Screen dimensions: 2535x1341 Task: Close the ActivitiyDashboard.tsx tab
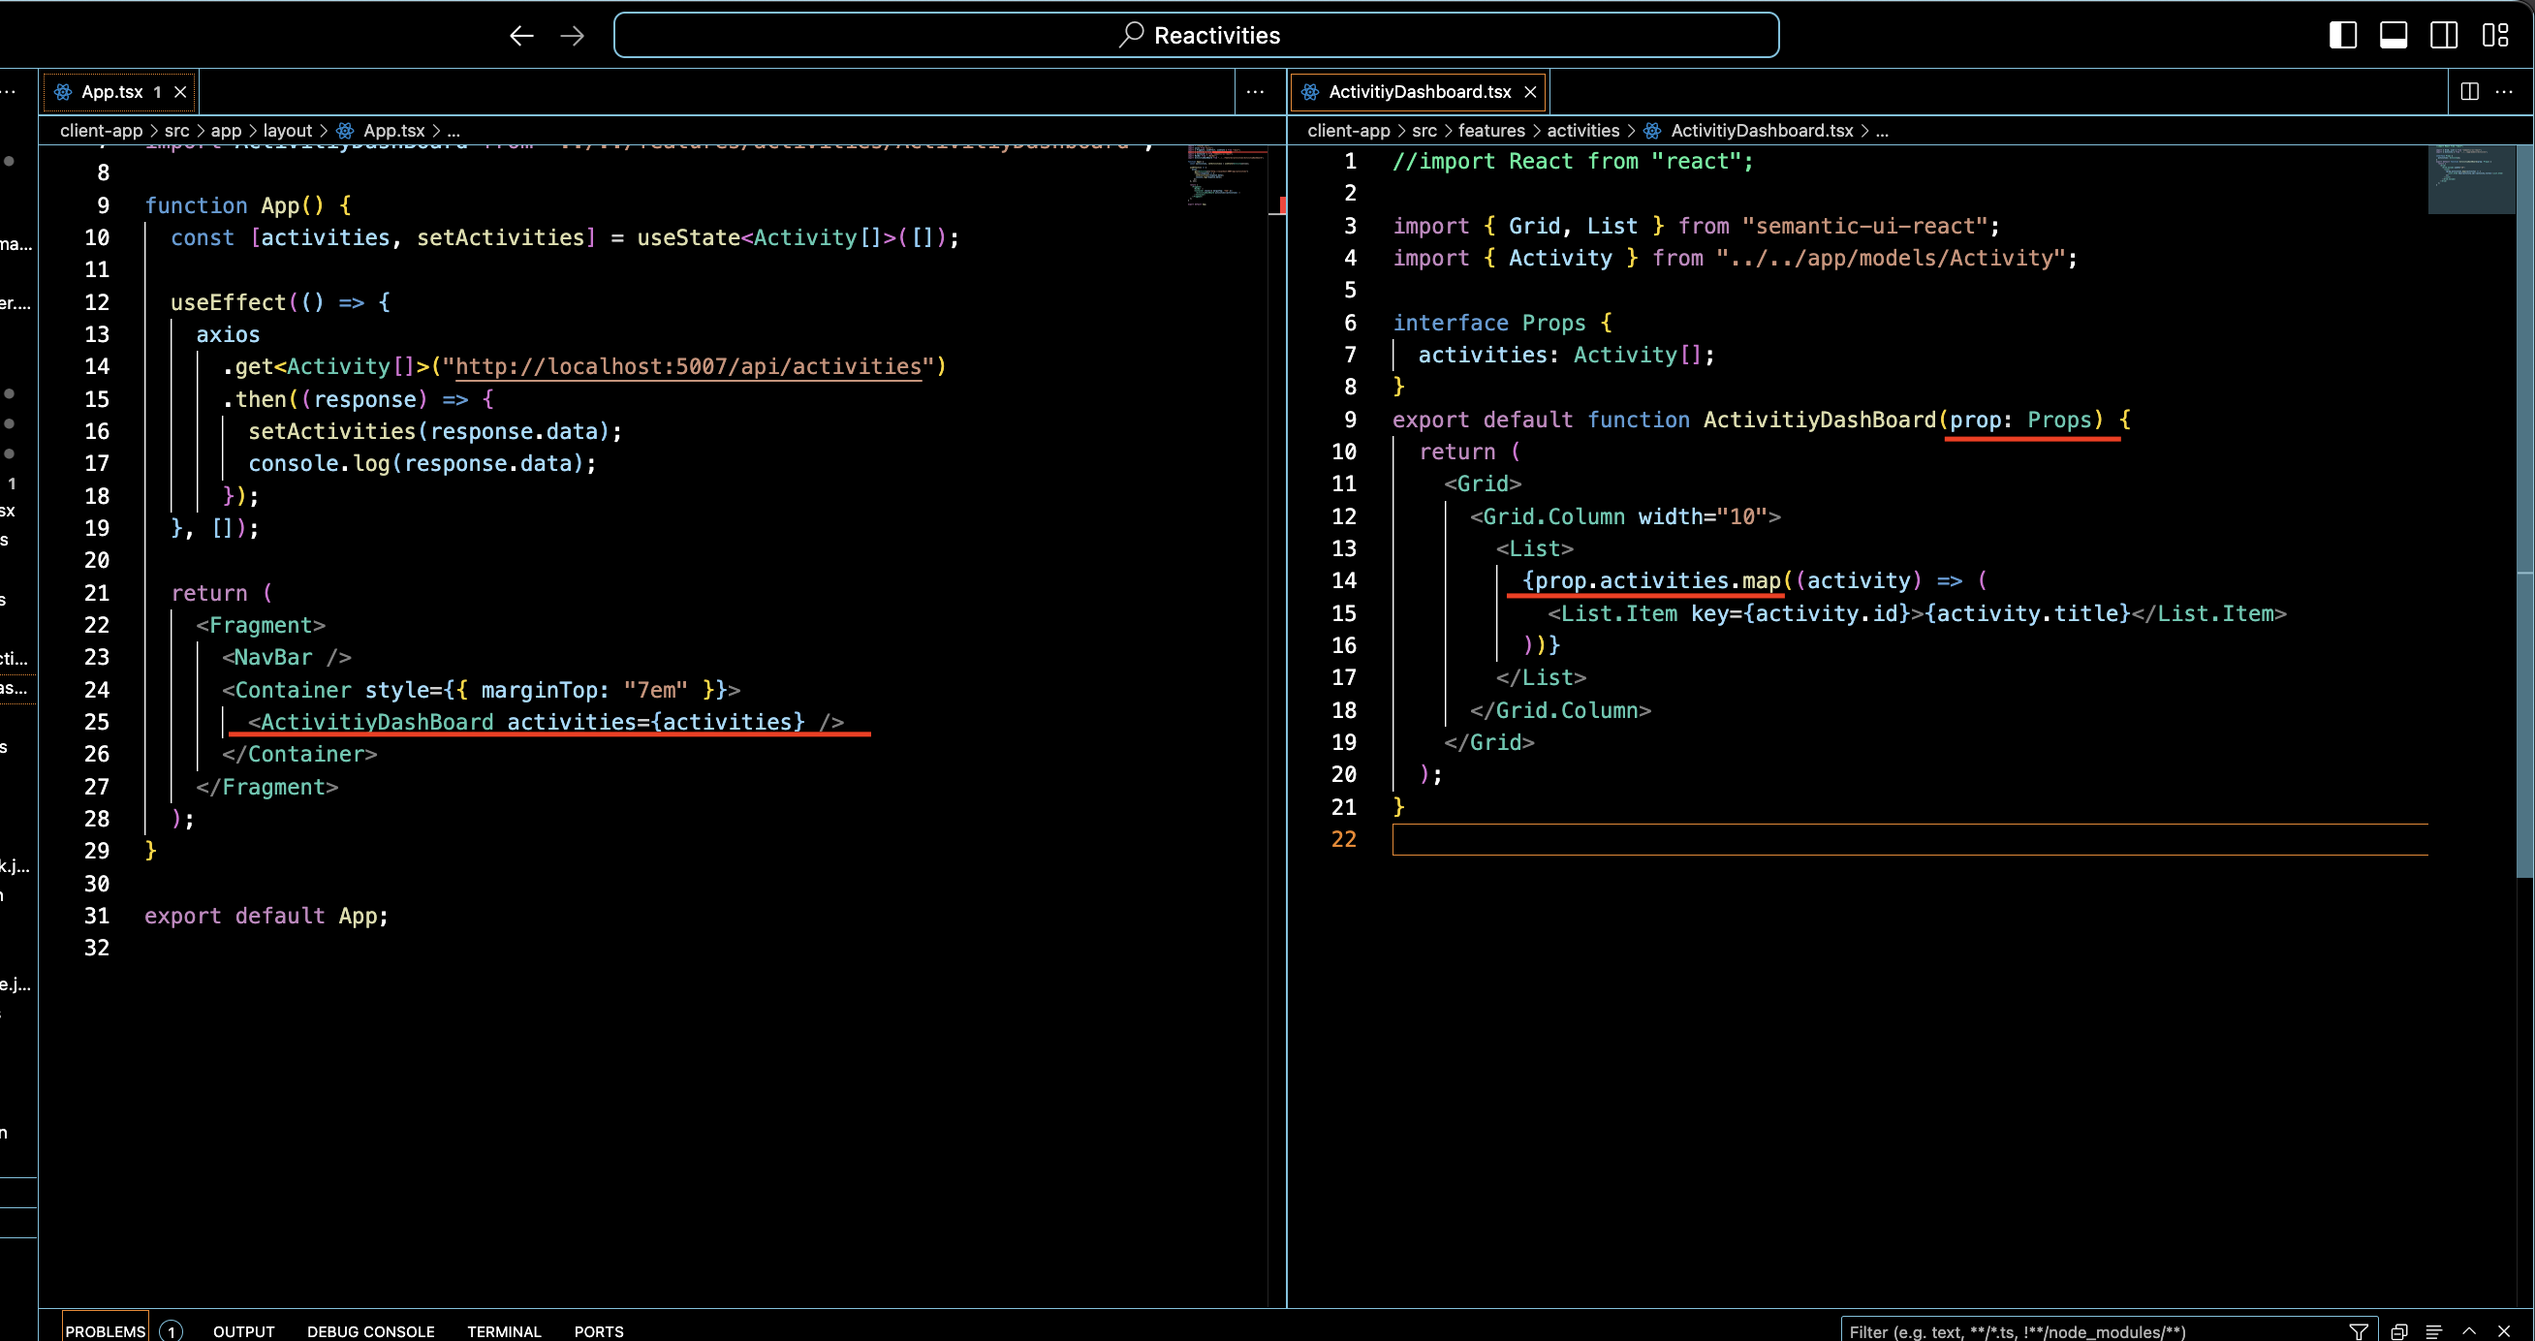1530,91
